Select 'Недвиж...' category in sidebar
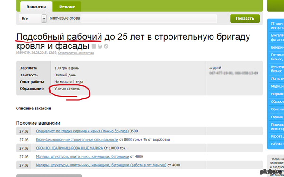The image size is (284, 177). pos(277,94)
